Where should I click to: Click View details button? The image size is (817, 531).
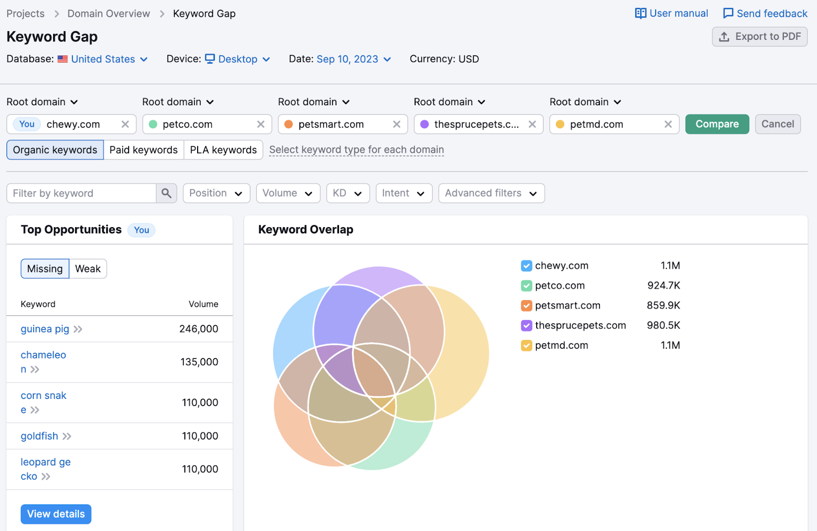coord(56,514)
